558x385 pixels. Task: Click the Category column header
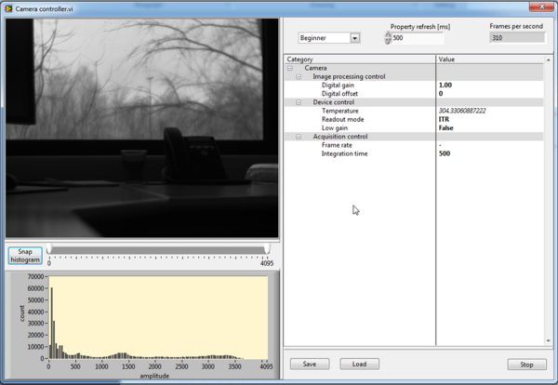(x=360, y=60)
